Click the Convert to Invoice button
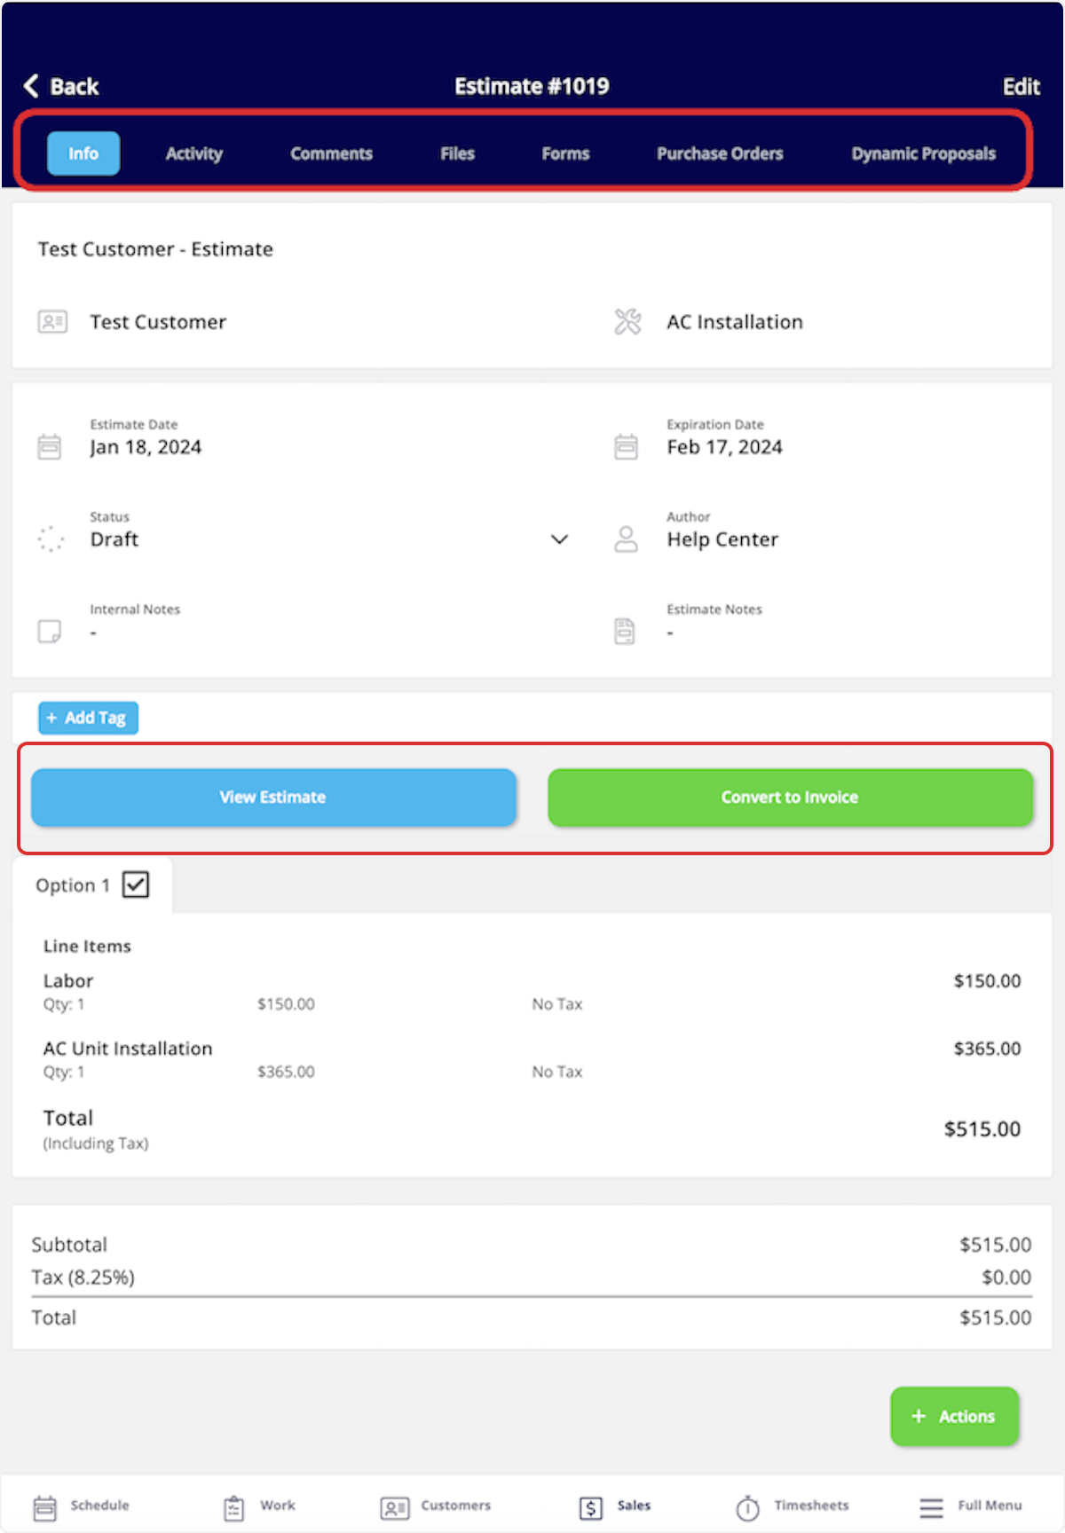 click(x=790, y=798)
